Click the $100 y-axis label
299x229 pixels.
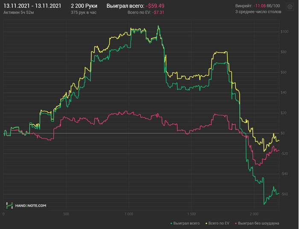284,32
